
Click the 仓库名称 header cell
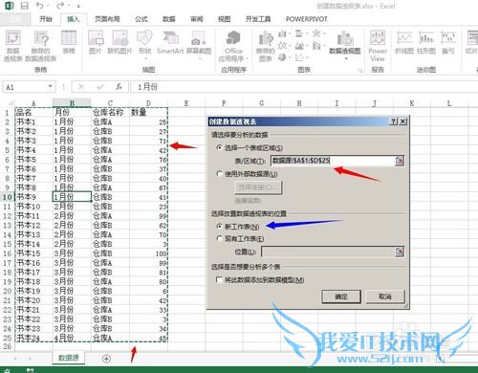110,112
